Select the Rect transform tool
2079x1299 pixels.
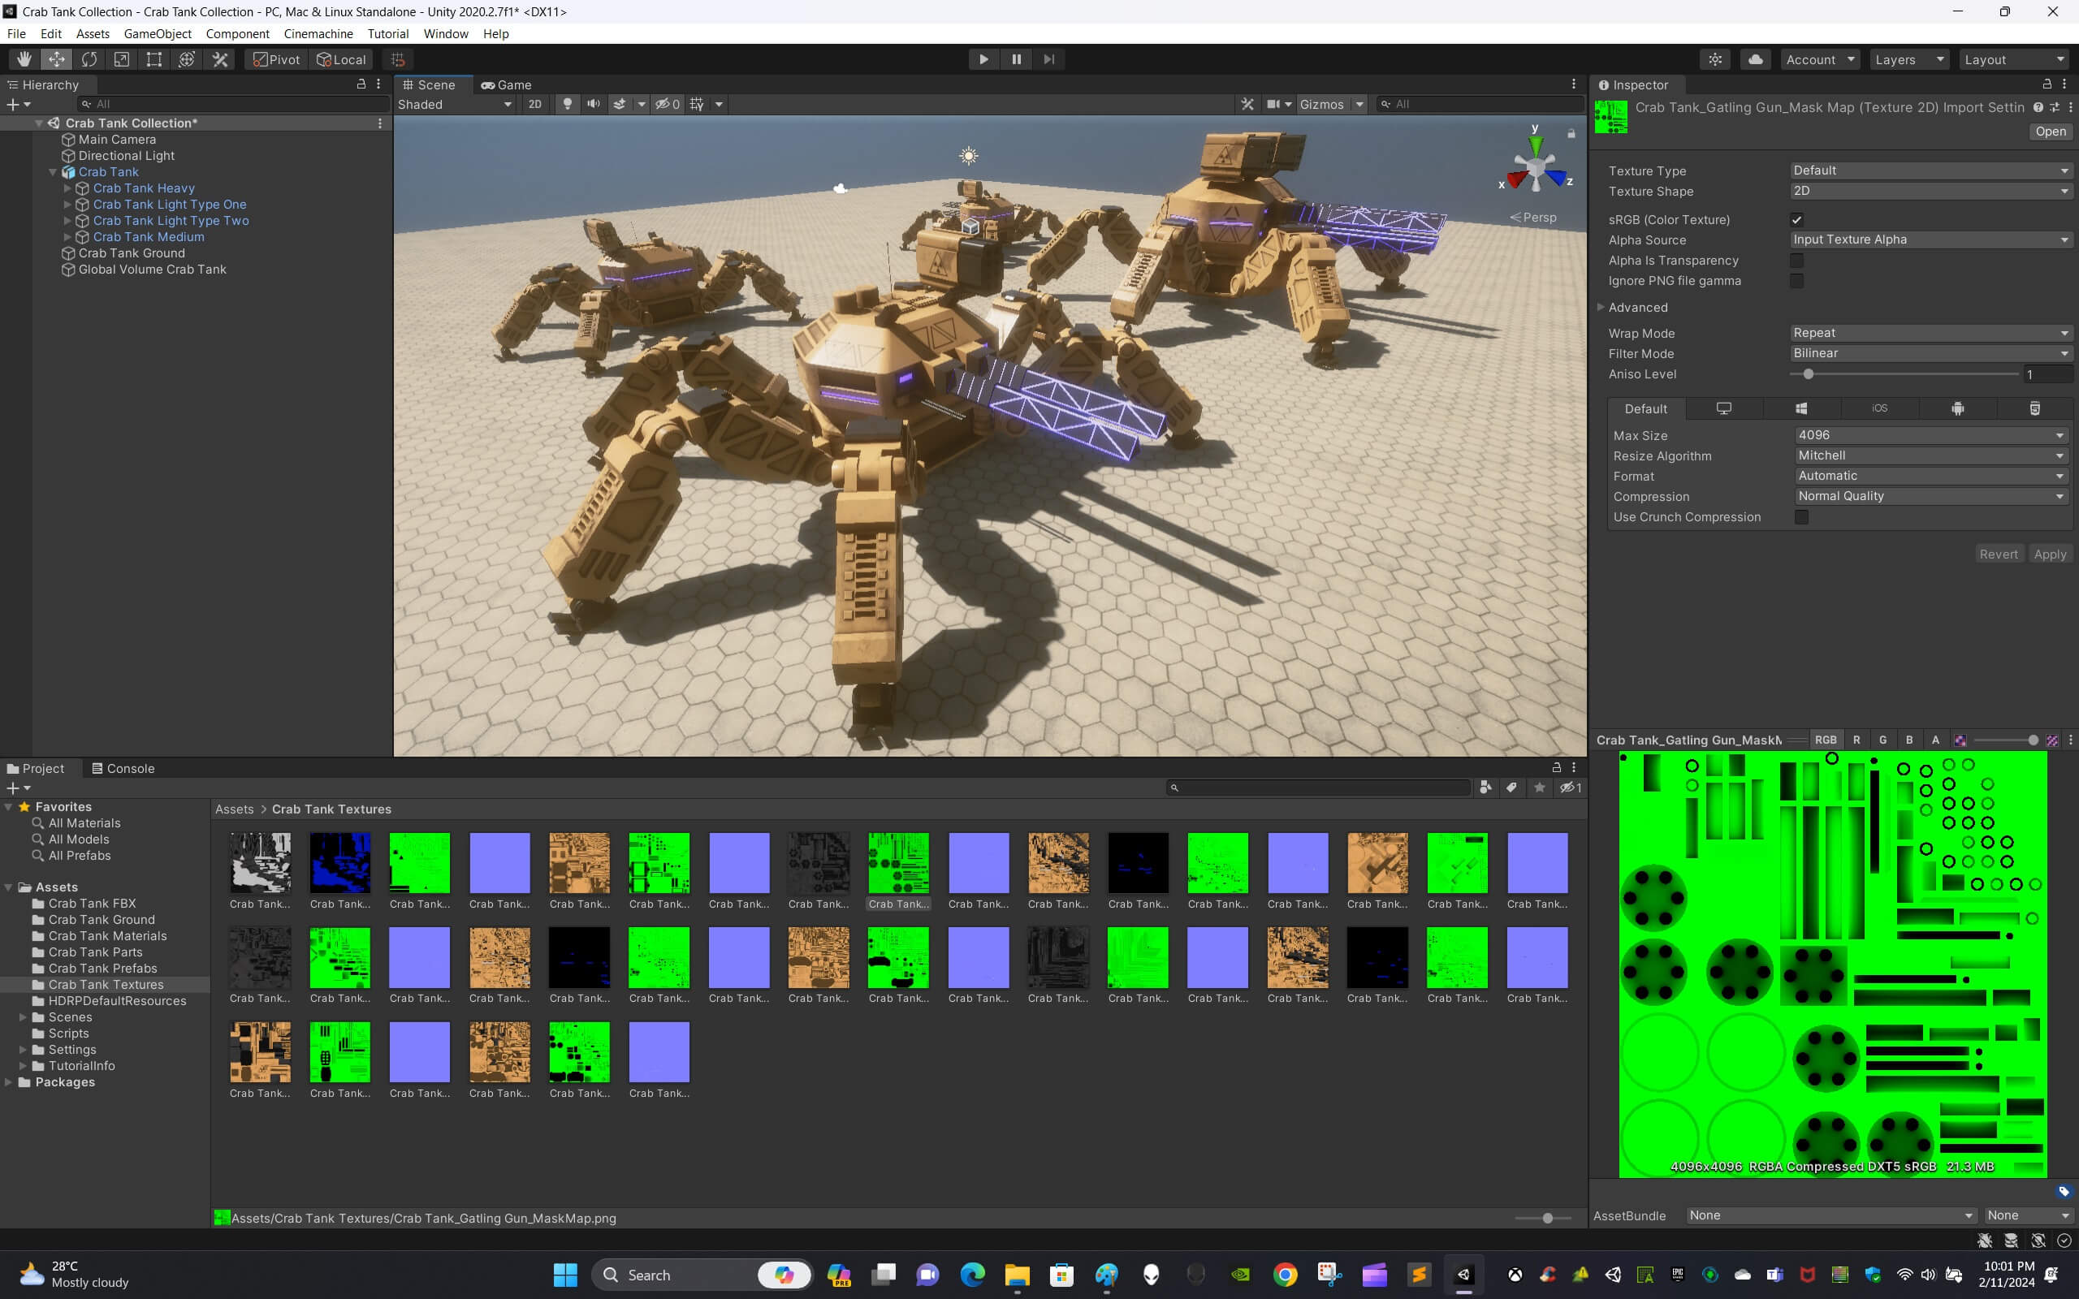click(x=153, y=59)
